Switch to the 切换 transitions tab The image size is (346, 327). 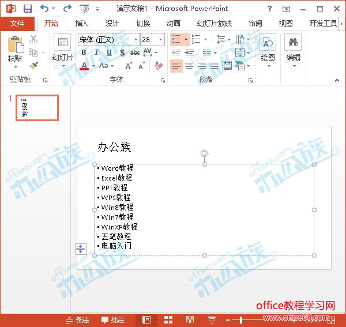point(143,23)
